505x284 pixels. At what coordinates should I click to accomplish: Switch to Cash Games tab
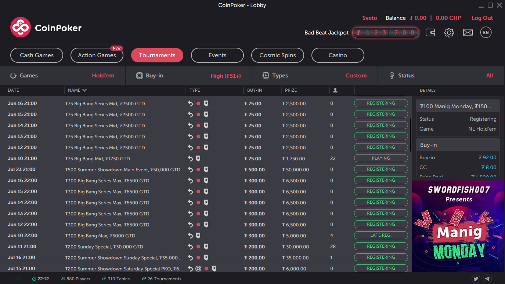click(37, 55)
